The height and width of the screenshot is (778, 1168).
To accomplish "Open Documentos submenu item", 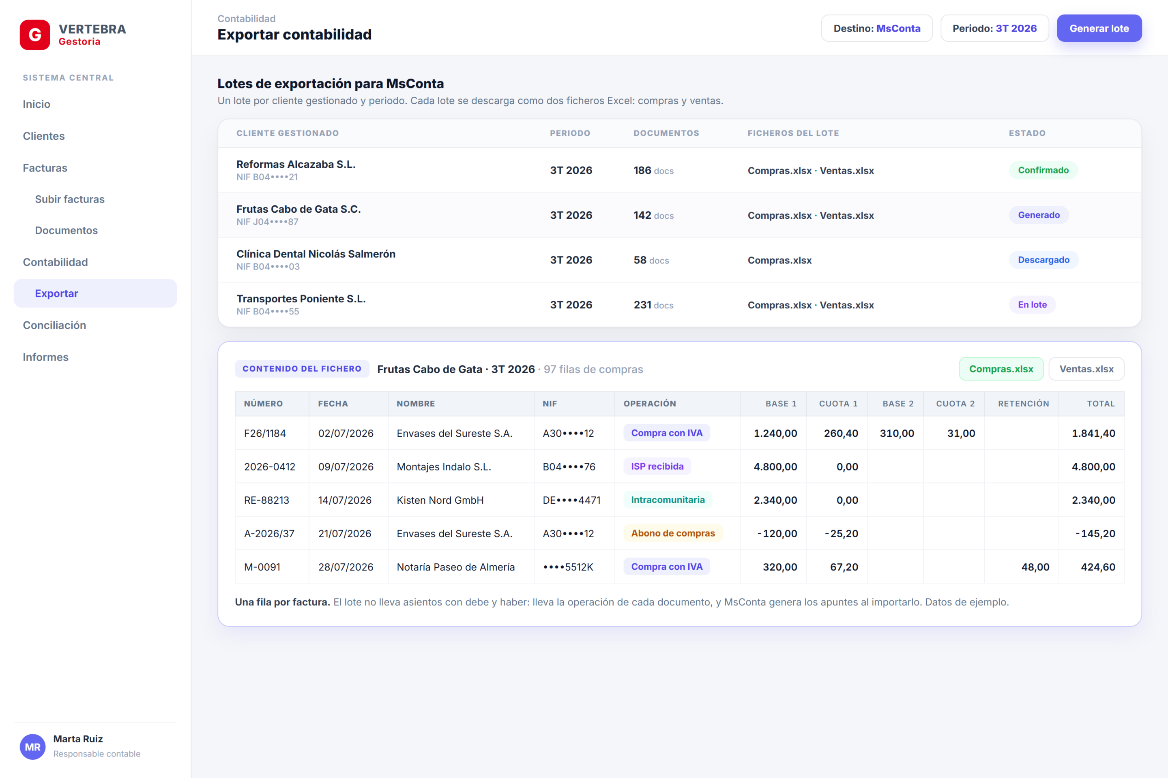I will (x=66, y=230).
